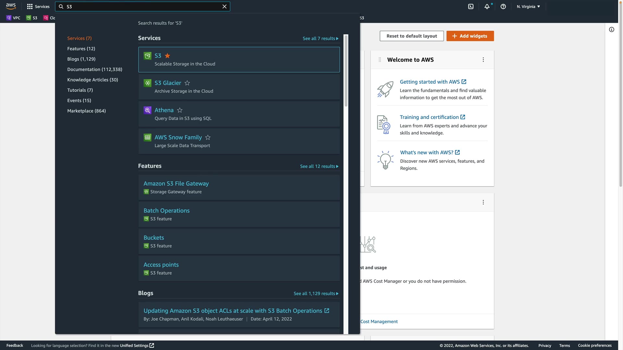Open CloudShell terminal icon
The height and width of the screenshot is (350, 623).
(471, 6)
